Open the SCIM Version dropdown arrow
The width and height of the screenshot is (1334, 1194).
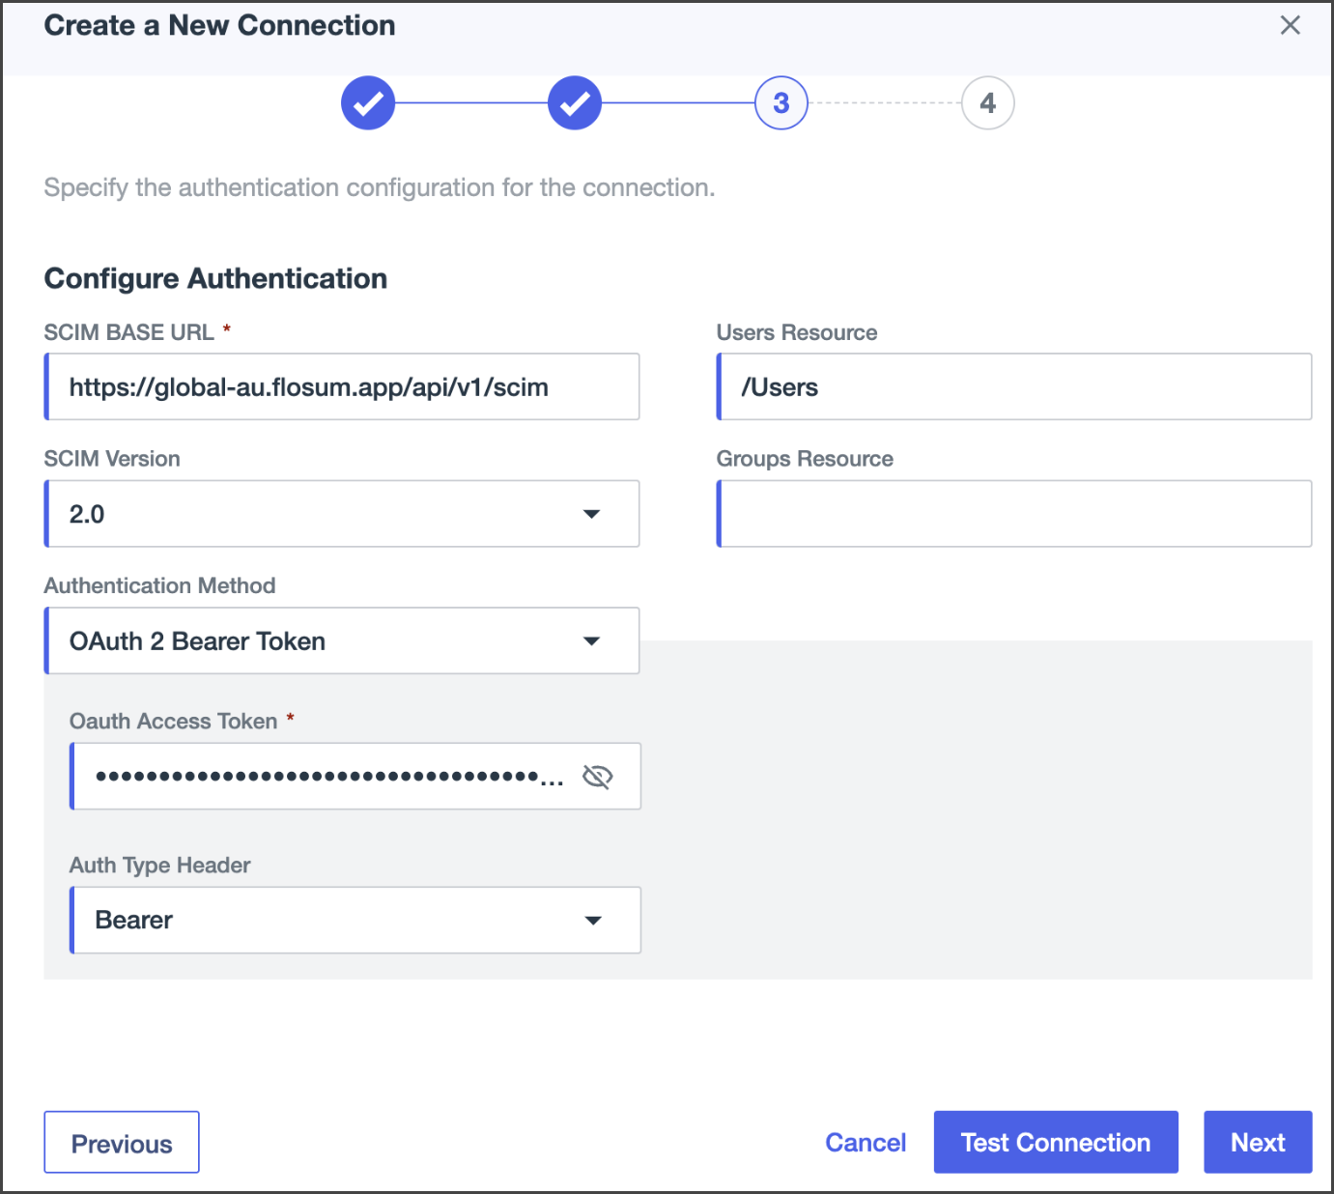pyautogui.click(x=591, y=514)
